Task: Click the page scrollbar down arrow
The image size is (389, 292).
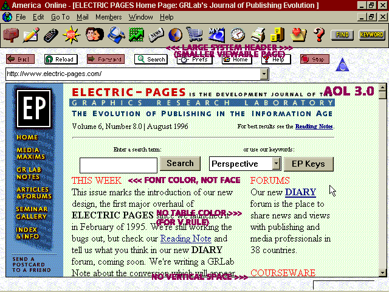Action: pyautogui.click(x=382, y=272)
